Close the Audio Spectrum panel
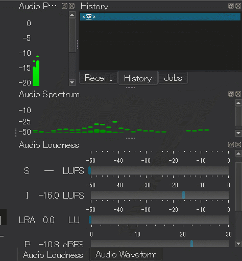Image resolution: width=242 pixels, height=261 pixels. tap(238, 94)
